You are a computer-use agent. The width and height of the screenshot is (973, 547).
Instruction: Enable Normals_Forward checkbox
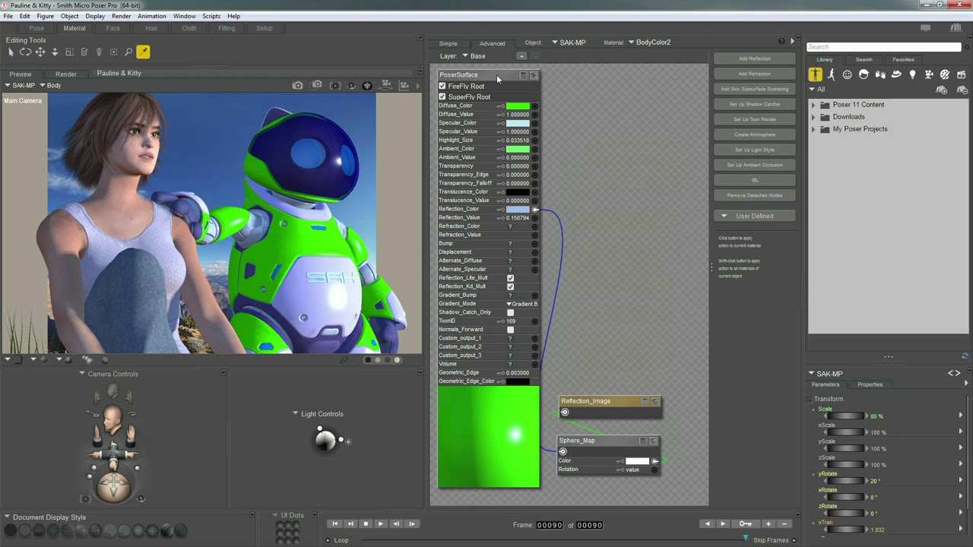[510, 330]
